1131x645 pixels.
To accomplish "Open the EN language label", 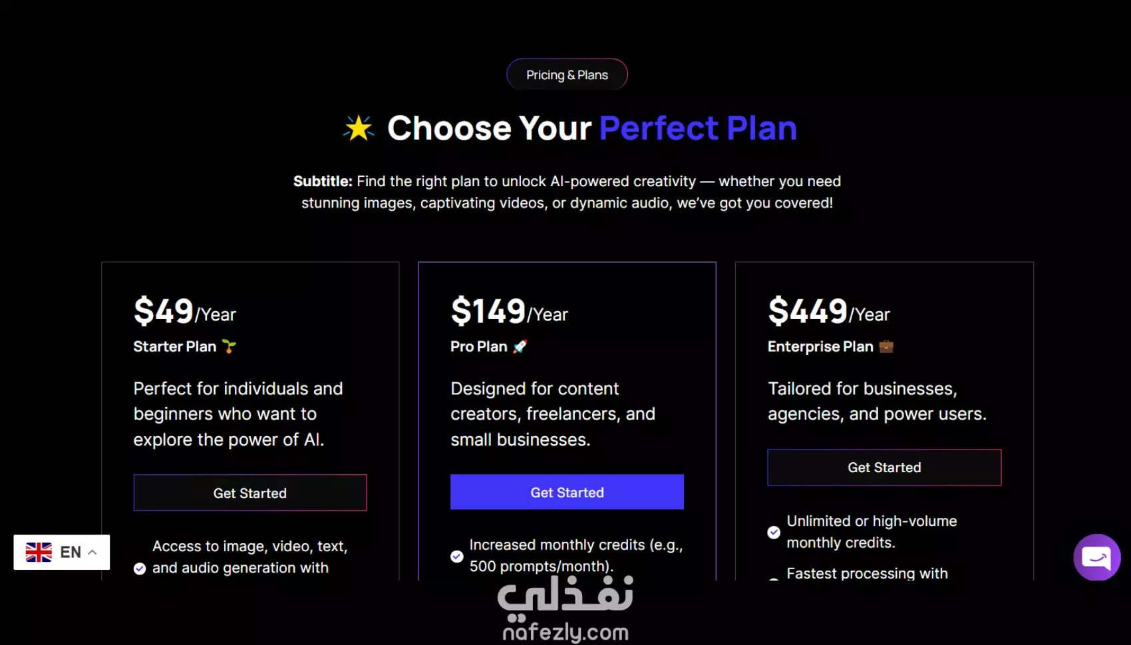I will pyautogui.click(x=71, y=553).
